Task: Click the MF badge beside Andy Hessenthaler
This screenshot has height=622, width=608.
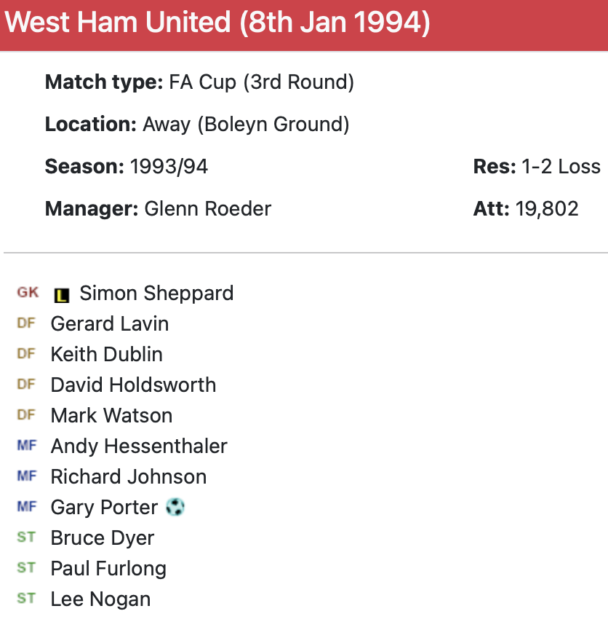Action: point(26,446)
